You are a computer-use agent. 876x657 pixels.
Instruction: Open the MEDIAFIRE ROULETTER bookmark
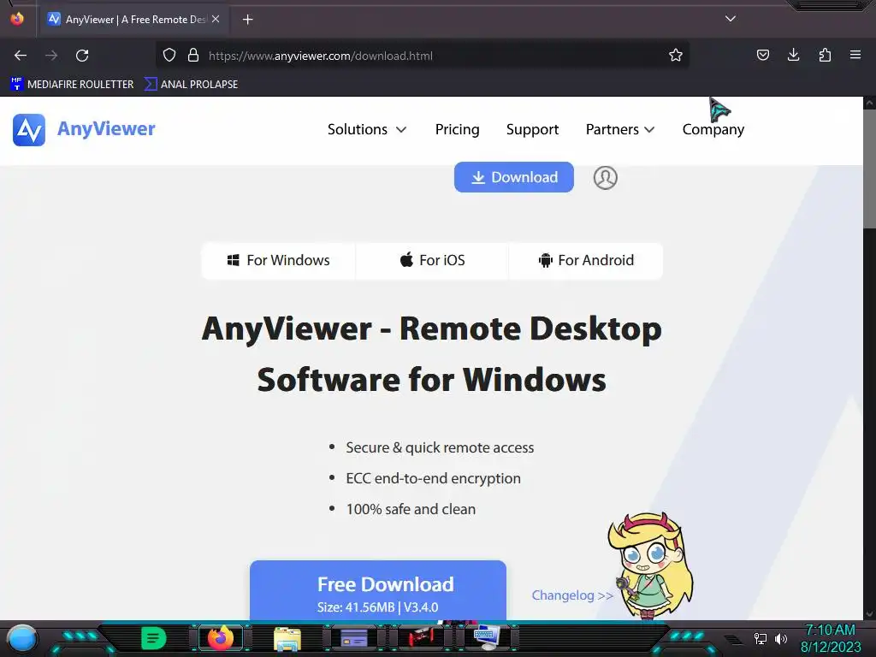72,85
